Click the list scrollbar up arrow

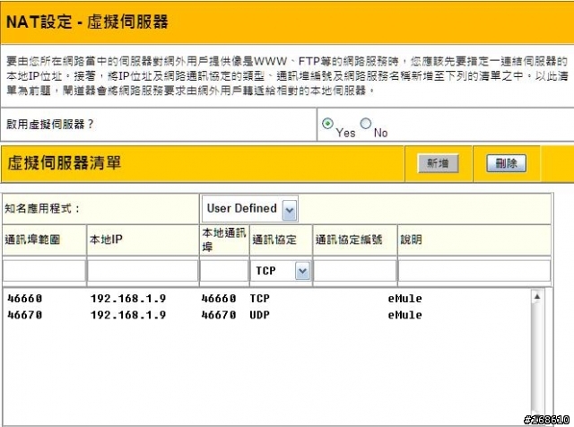[x=537, y=297]
